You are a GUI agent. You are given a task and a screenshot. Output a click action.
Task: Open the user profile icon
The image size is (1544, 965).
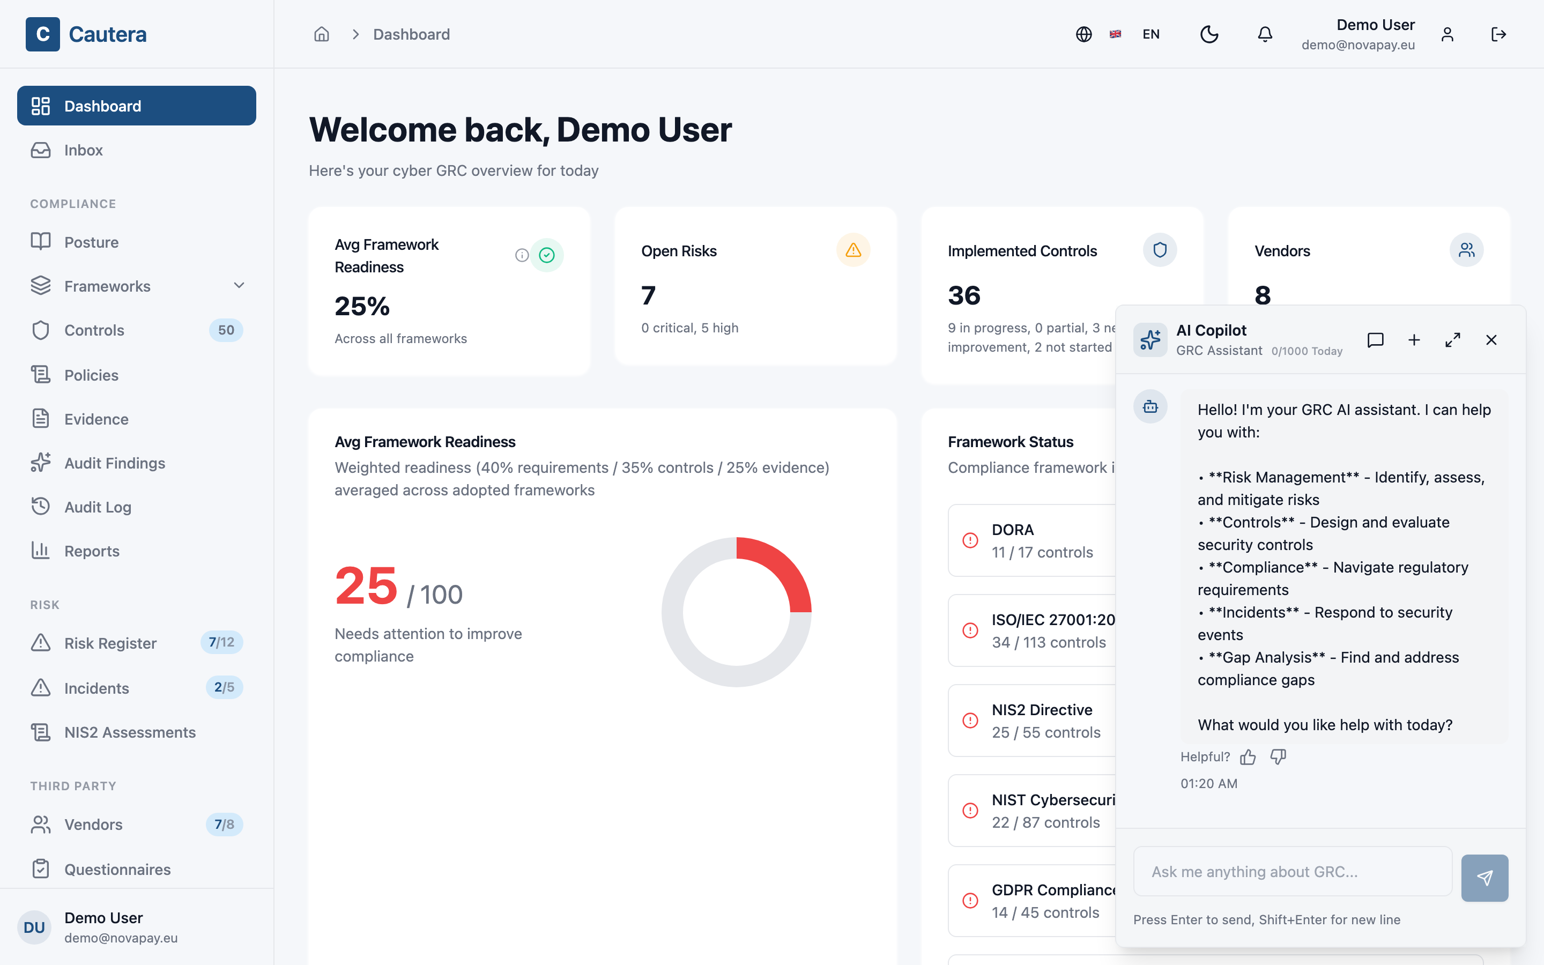click(x=1447, y=34)
